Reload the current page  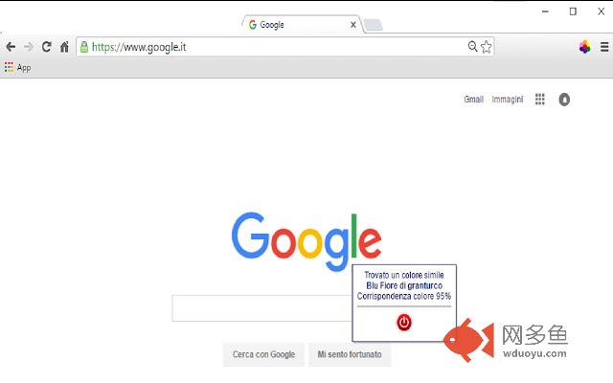(47, 47)
